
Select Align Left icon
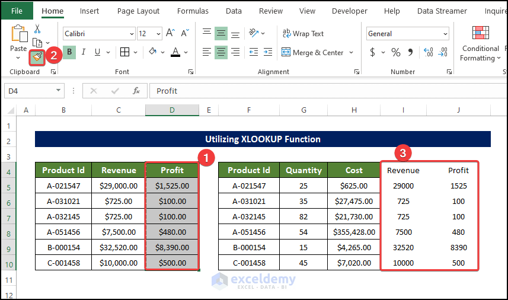coord(207,52)
